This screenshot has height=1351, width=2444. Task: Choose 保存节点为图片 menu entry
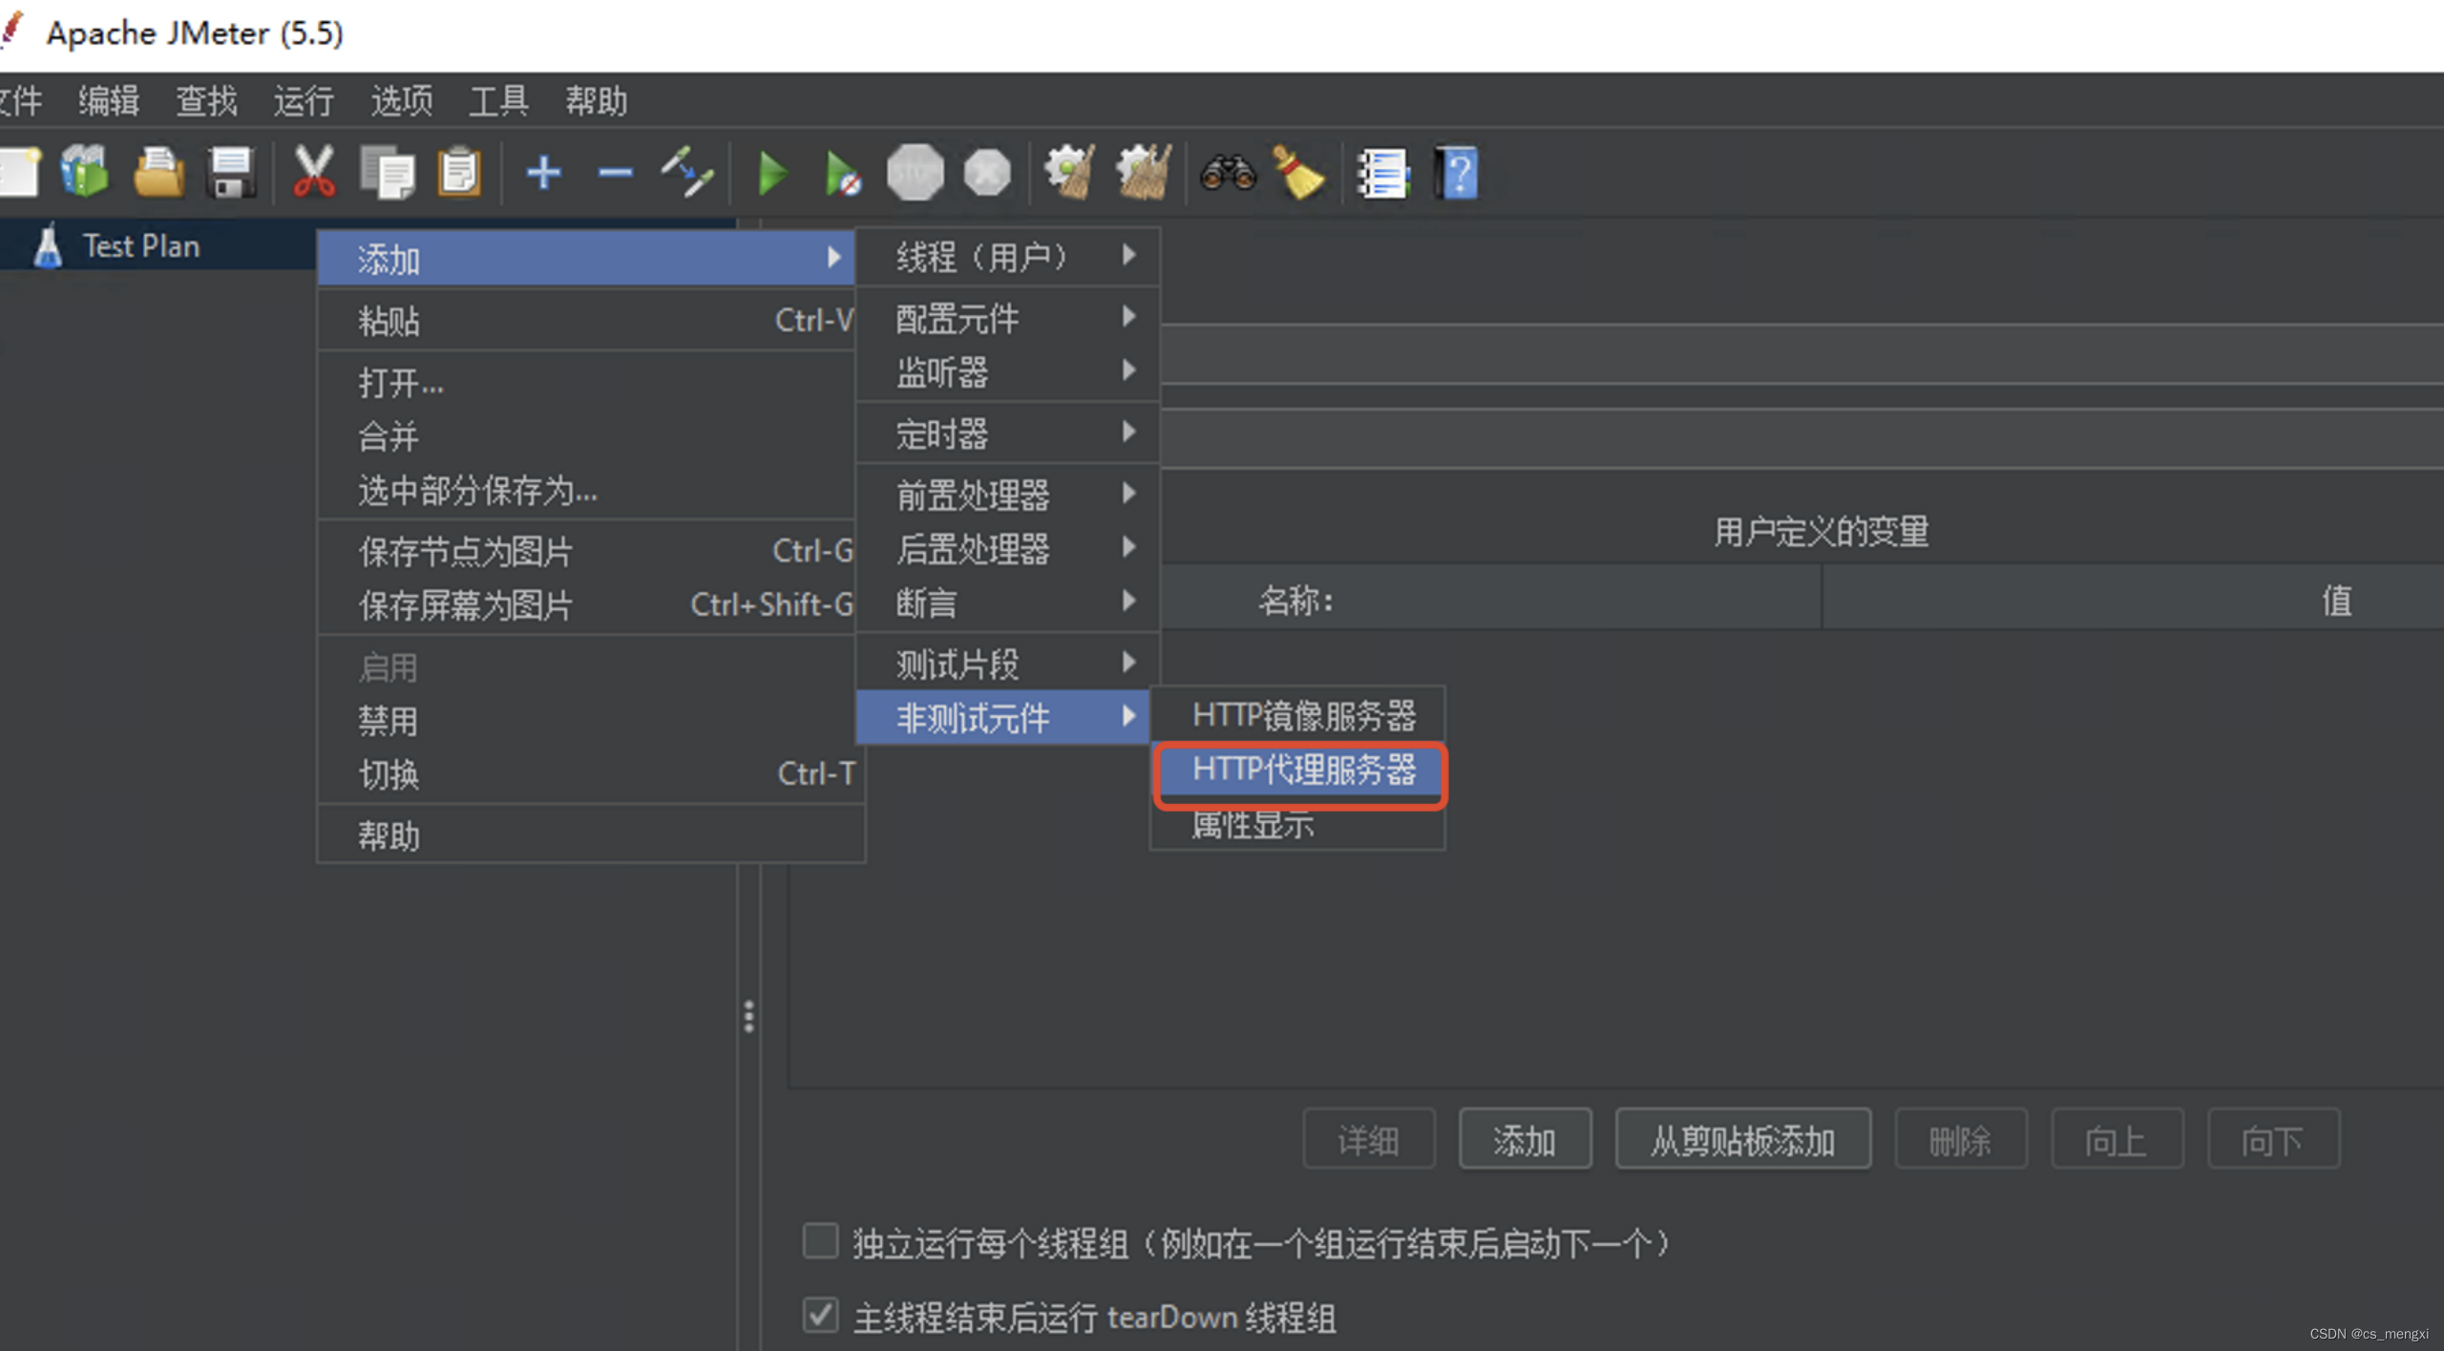(586, 551)
